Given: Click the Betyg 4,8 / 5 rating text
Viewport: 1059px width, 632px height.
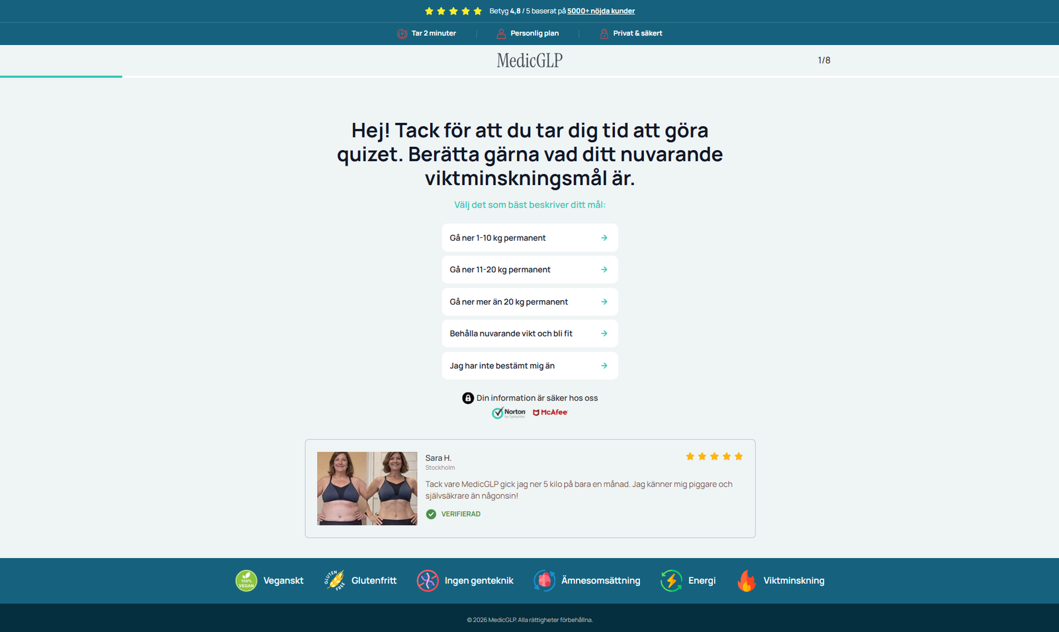Looking at the screenshot, I should pos(528,11).
